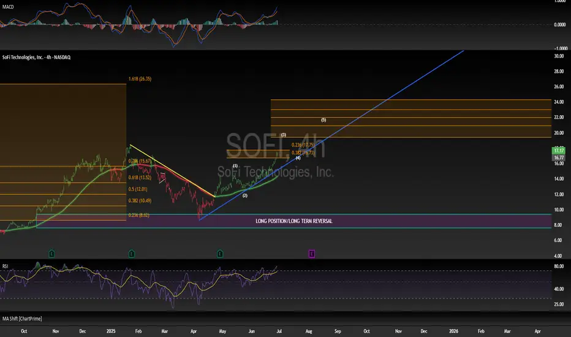Select the 0.382 (16.73) Fibonacci label
The width and height of the screenshot is (571, 337).
(303, 153)
